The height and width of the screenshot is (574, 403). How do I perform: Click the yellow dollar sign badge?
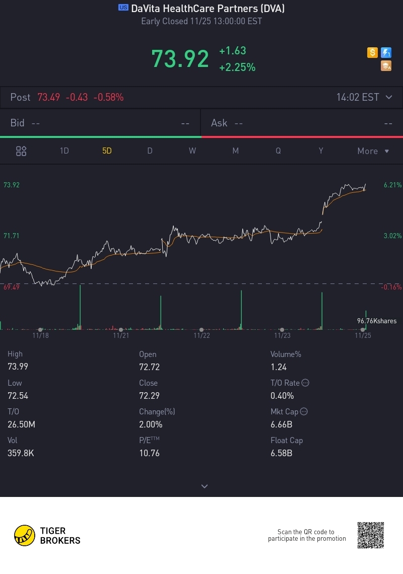tap(372, 52)
